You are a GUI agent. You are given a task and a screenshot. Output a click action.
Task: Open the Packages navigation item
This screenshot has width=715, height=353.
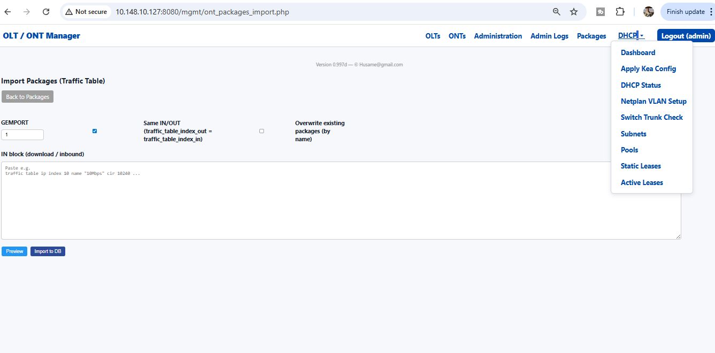pos(591,36)
